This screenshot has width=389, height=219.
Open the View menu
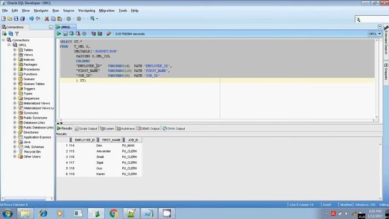pos(26,11)
